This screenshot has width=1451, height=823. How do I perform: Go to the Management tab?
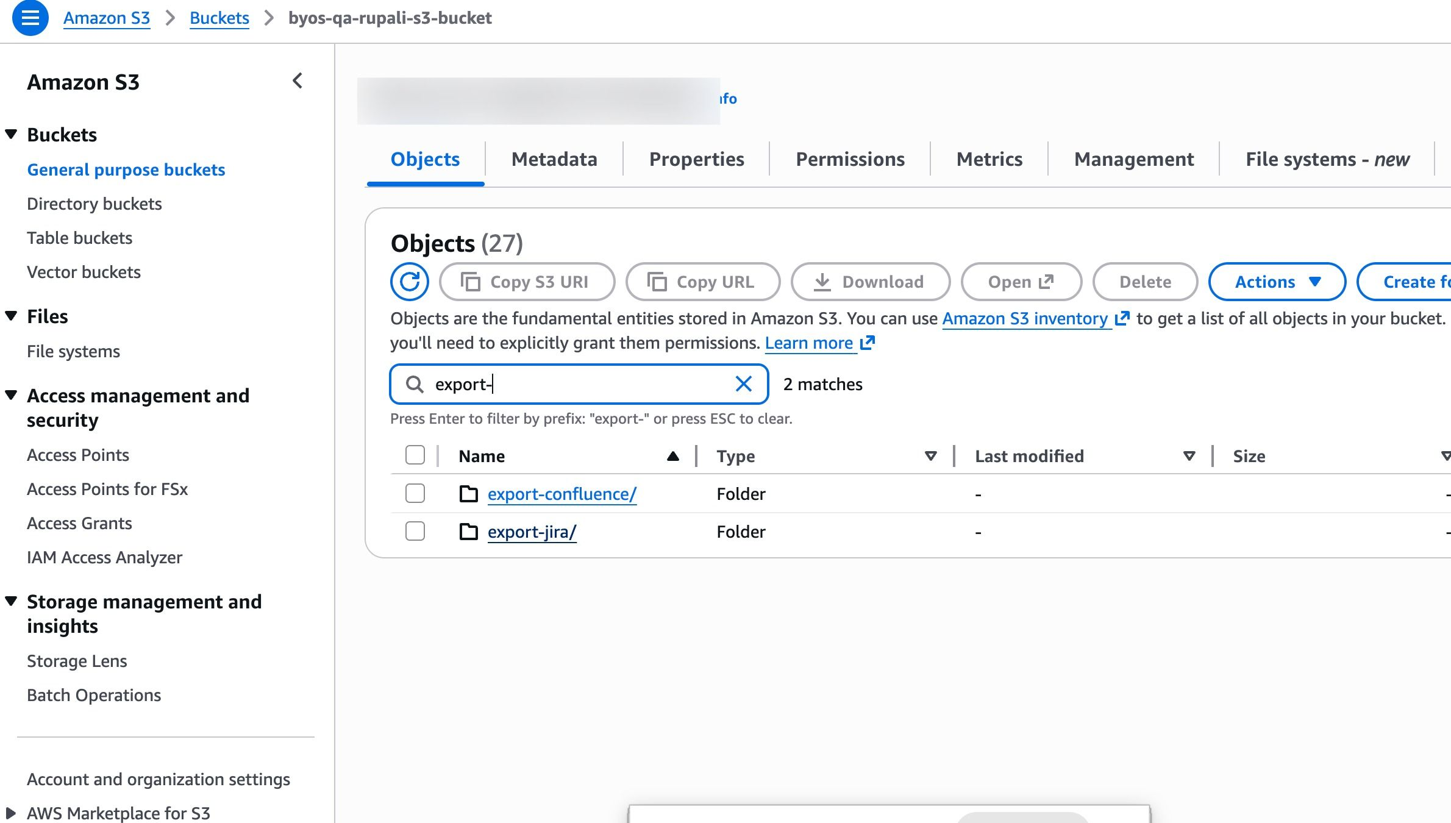pos(1134,159)
